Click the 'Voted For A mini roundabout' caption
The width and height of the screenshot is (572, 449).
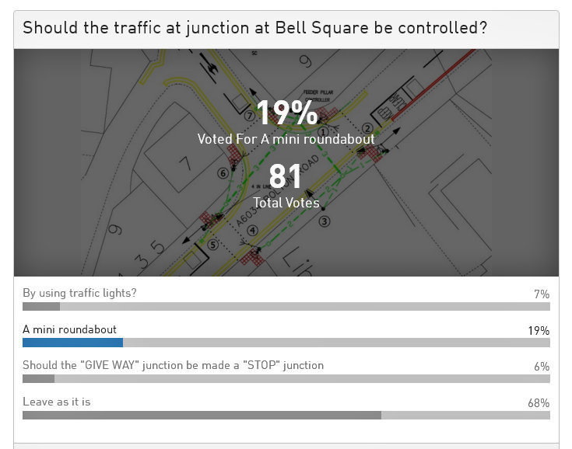click(x=286, y=139)
